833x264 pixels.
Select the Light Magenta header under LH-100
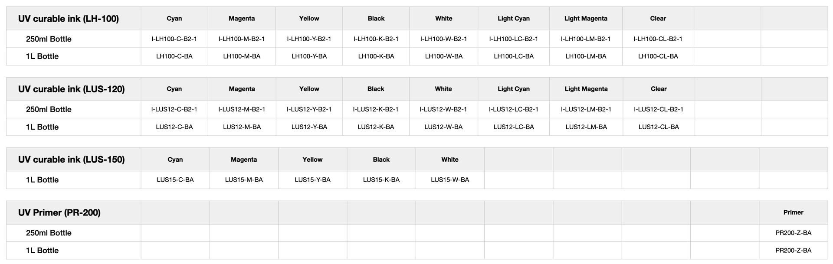pyautogui.click(x=586, y=19)
